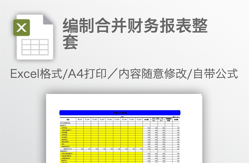Click the 贷方 sub-column header

click(161, 121)
